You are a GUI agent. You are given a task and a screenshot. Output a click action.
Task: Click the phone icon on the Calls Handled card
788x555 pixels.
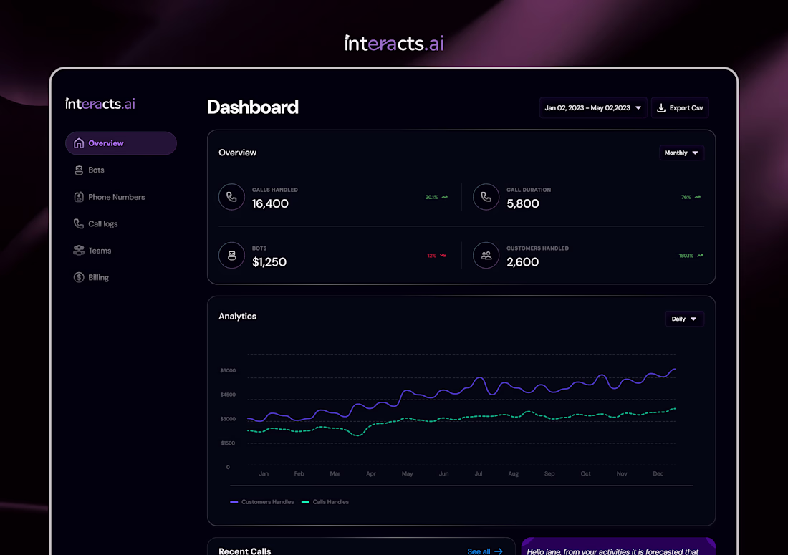tap(231, 196)
